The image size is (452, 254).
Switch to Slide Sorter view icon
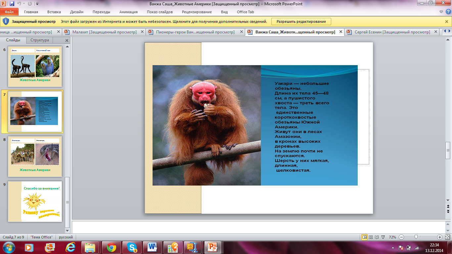(371, 237)
